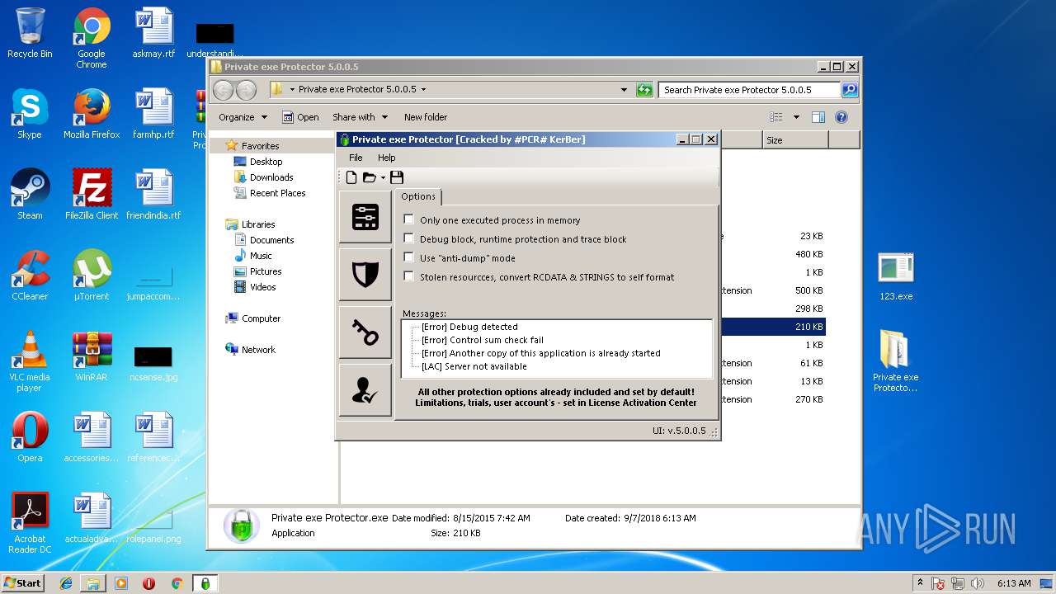Open the Help menu in Private exe Protector
Screen dimensions: 1056x594
(x=386, y=158)
